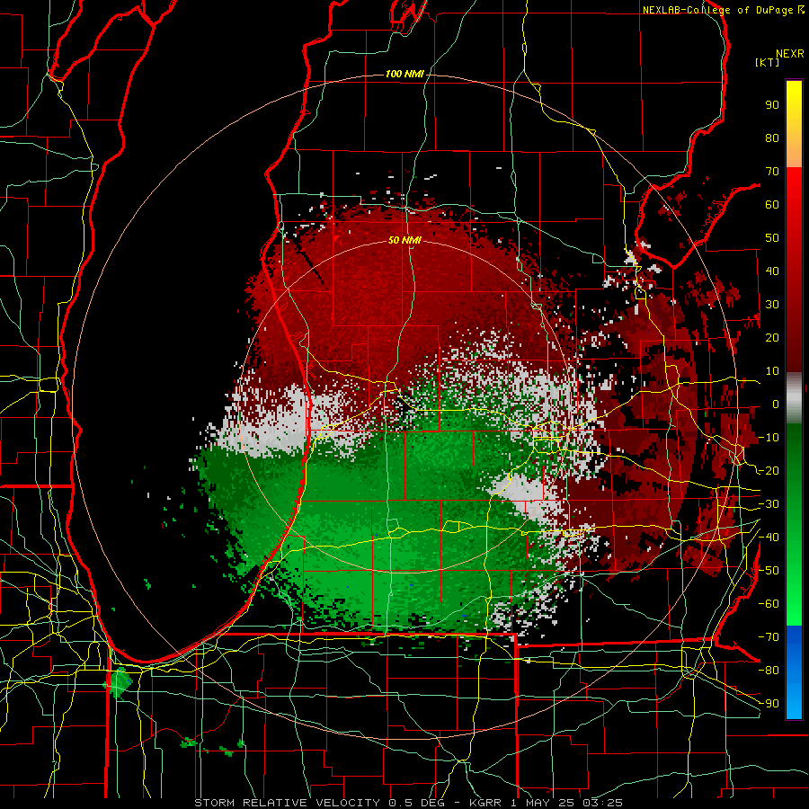The height and width of the screenshot is (809, 809).
Task: Click the 20 value on the velocity scale
Action: (x=772, y=337)
